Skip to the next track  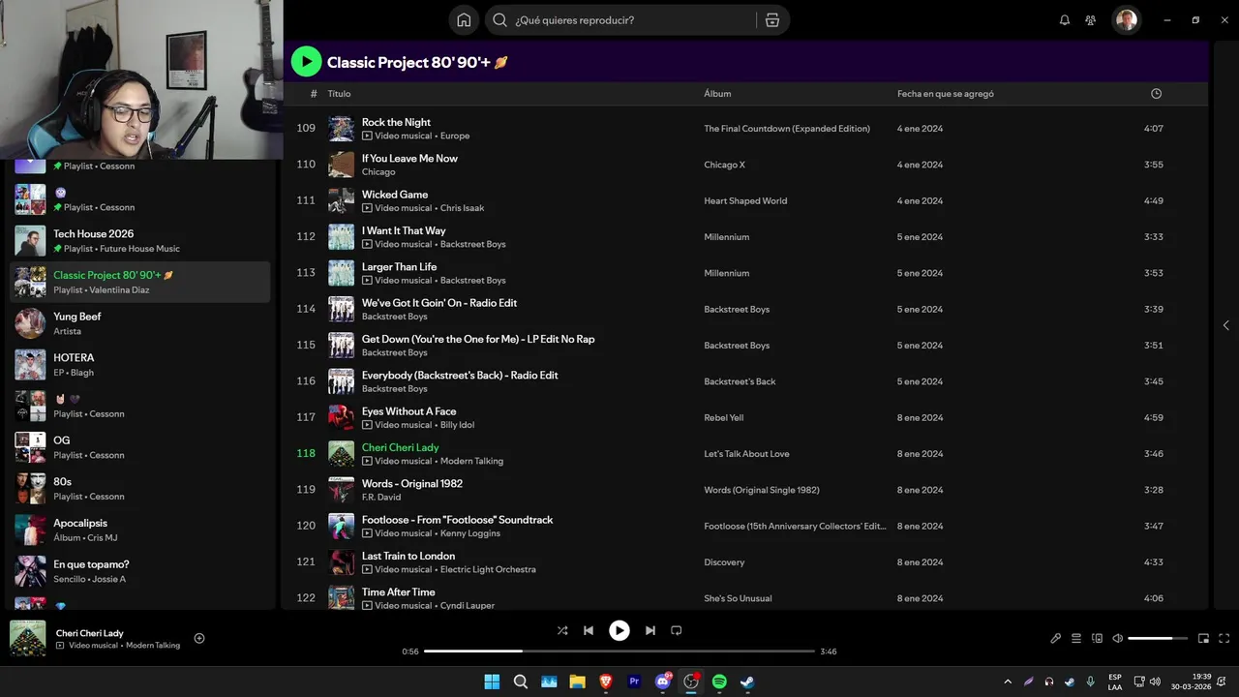click(650, 630)
